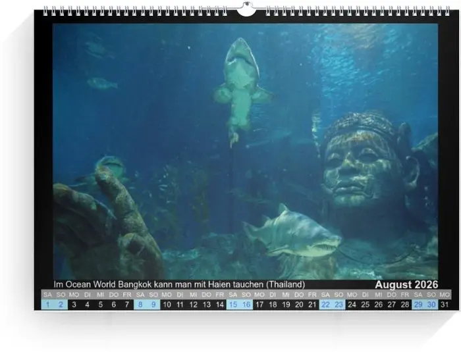
Task: Select Saturday 1 date cell
Action: click(x=47, y=305)
